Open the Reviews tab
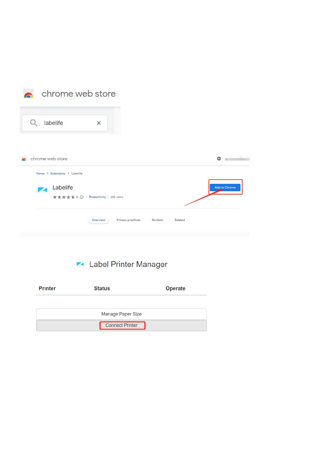326x462 pixels. point(157,220)
